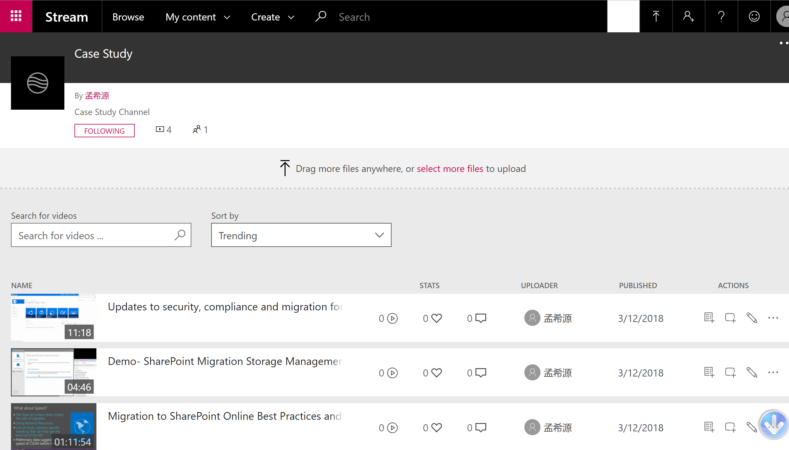This screenshot has height=450, width=789.
Task: Add Migration to SharePoint Online video to watchlist
Action: [709, 427]
